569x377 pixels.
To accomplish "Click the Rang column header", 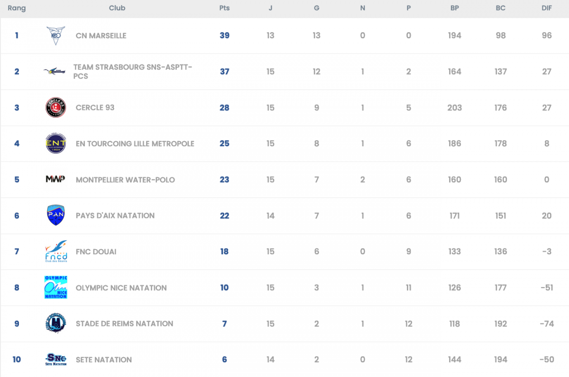I will [17, 8].
